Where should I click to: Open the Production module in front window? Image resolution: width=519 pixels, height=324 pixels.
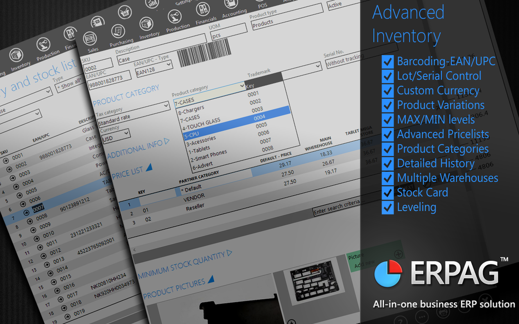[x=174, y=16]
